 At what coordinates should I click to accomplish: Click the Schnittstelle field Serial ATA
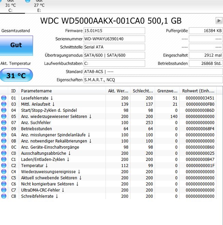click(x=114, y=47)
